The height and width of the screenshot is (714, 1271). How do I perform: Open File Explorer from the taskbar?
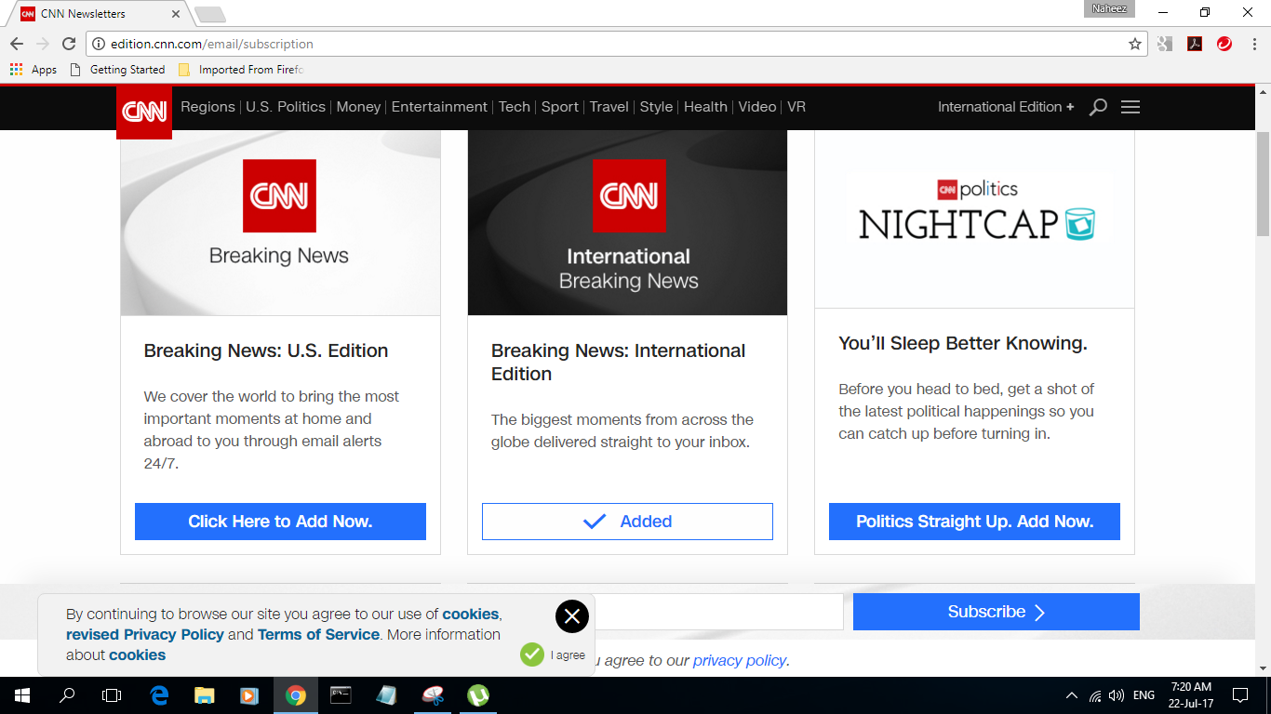205,695
